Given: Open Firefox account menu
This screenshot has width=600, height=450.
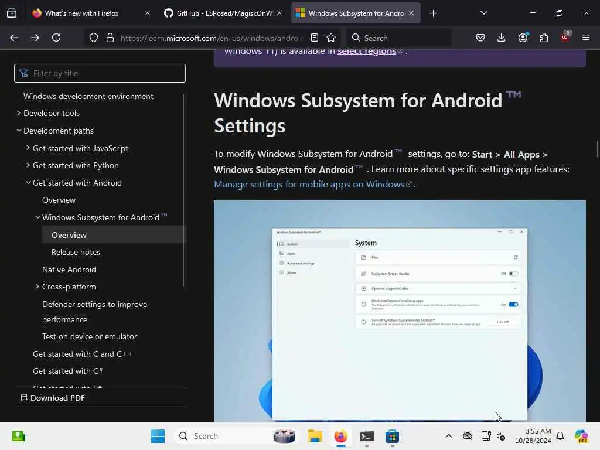Looking at the screenshot, I should point(523,37).
